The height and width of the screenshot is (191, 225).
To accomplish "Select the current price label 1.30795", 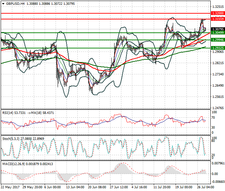I will pos(218,29).
